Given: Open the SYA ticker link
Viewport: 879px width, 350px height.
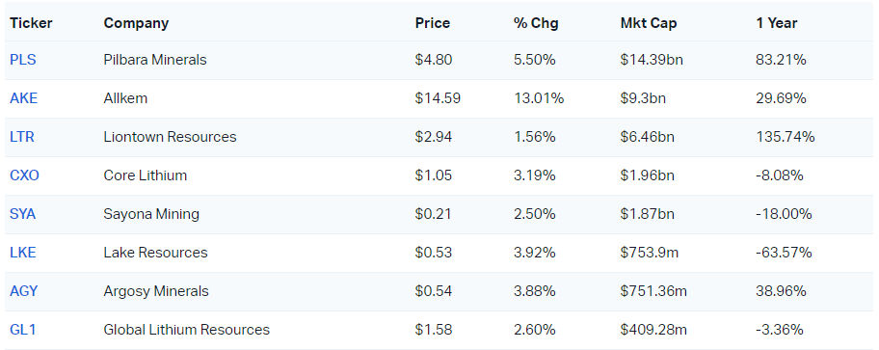Looking at the screenshot, I should 23,214.
